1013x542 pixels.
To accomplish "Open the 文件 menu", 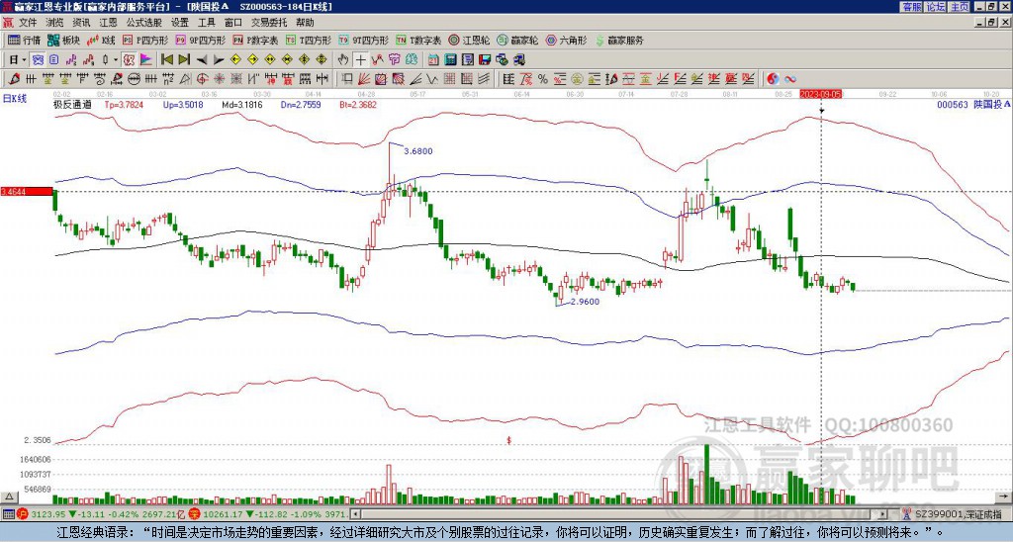I will click(28, 23).
